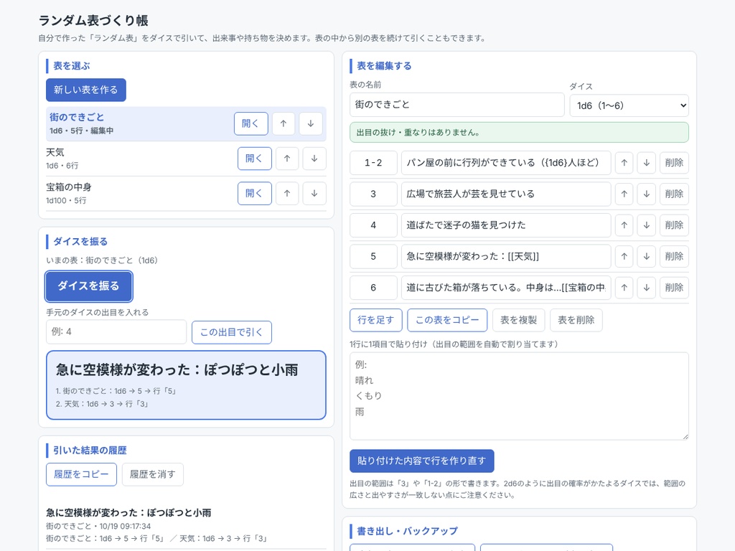The height and width of the screenshot is (551, 735).
Task: Click the notice 出目の抜け・重なりはありません。
Action: [520, 133]
